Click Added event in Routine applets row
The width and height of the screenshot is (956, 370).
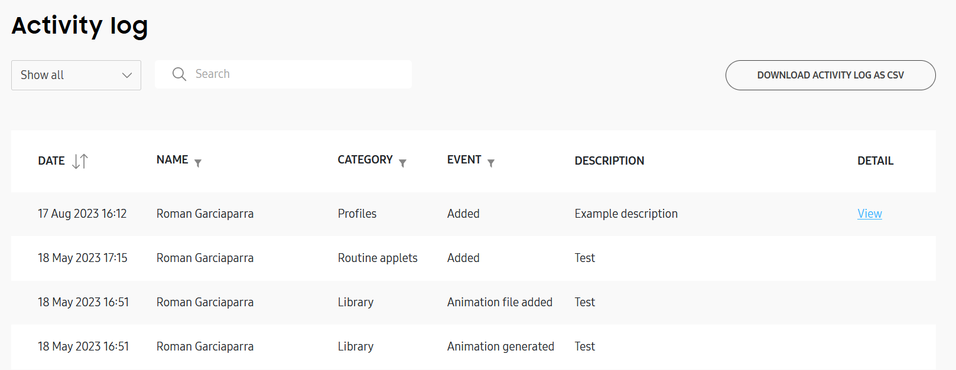point(463,258)
